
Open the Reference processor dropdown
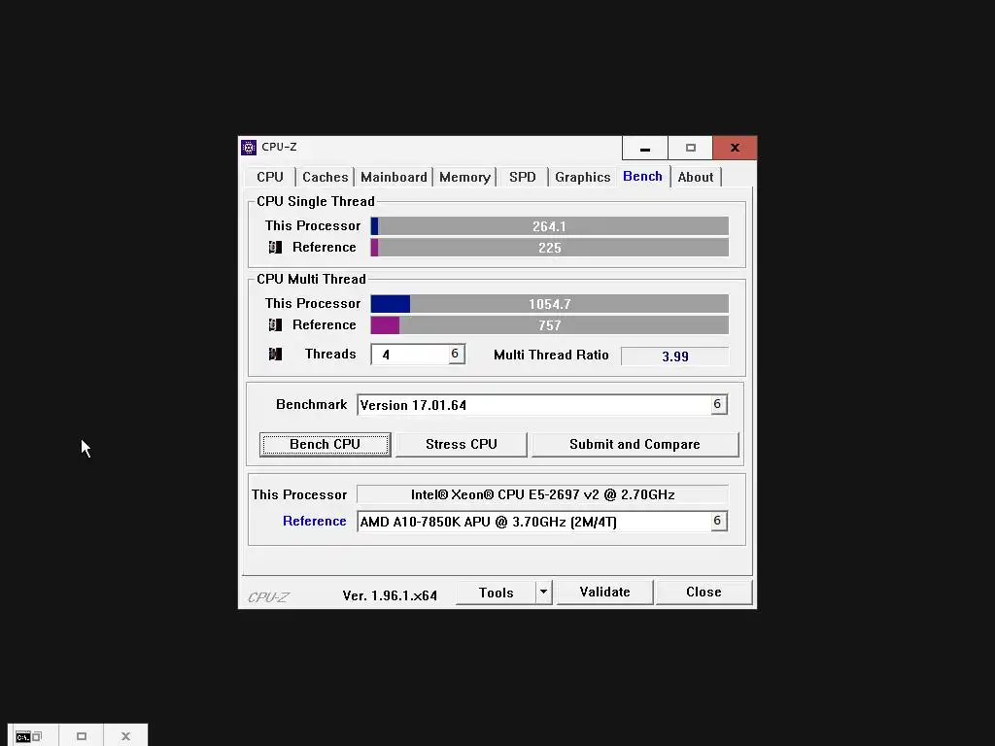718,521
